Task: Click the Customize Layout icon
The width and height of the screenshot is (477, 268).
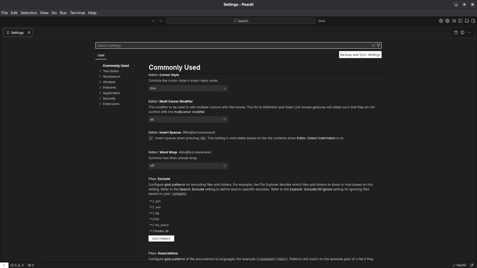Action: tap(454, 21)
